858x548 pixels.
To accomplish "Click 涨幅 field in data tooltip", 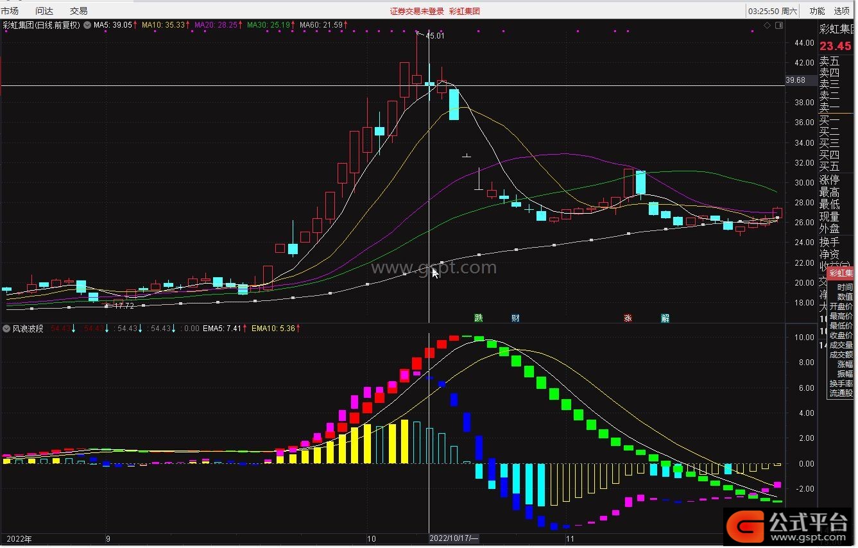I will click(845, 364).
